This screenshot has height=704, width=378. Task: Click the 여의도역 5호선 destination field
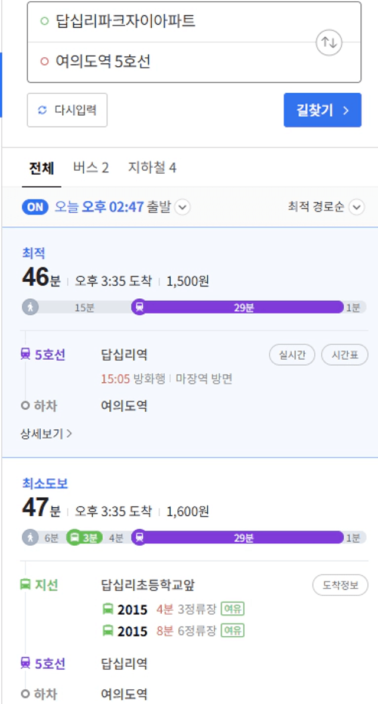coord(194,62)
